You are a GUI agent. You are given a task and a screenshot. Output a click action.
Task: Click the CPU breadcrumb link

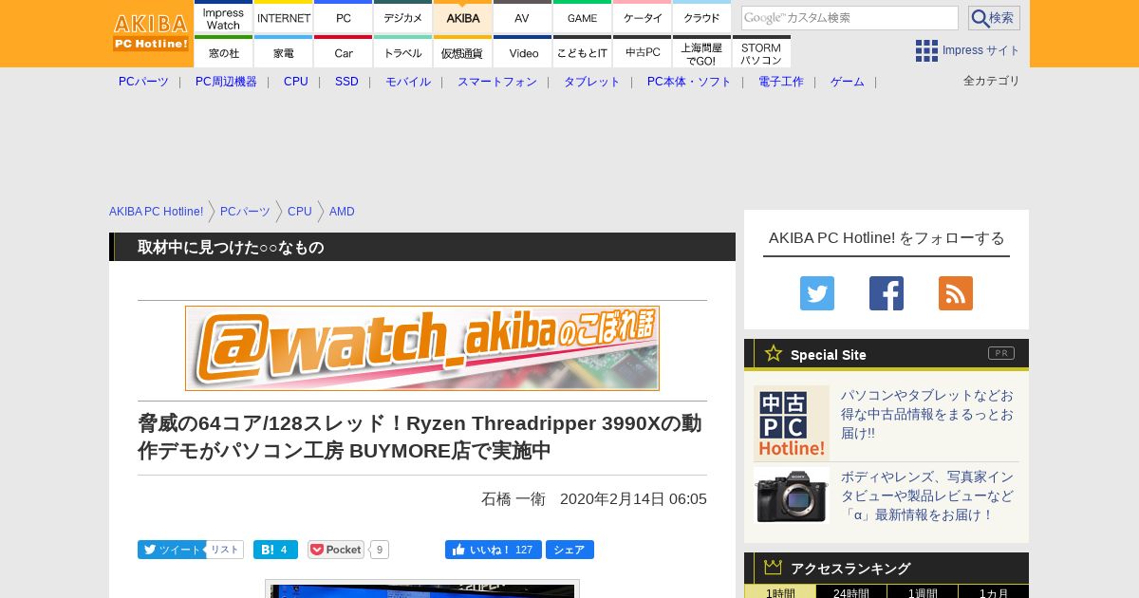pyautogui.click(x=300, y=212)
